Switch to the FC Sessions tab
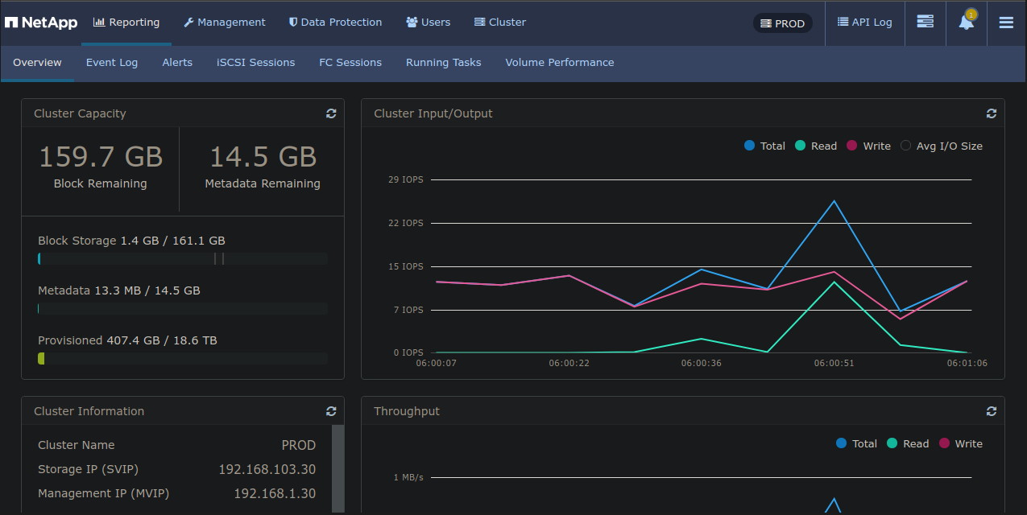This screenshot has width=1027, height=515. coord(350,63)
